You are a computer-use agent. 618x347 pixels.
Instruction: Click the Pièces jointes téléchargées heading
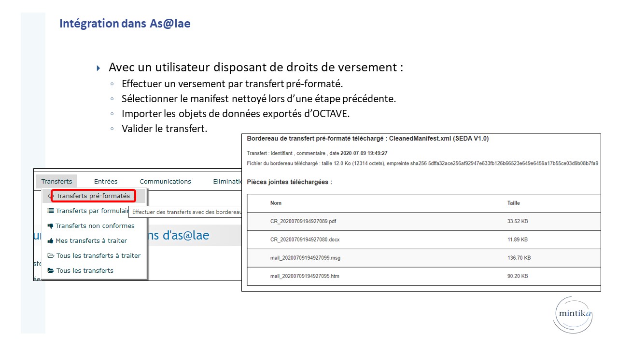289,182
